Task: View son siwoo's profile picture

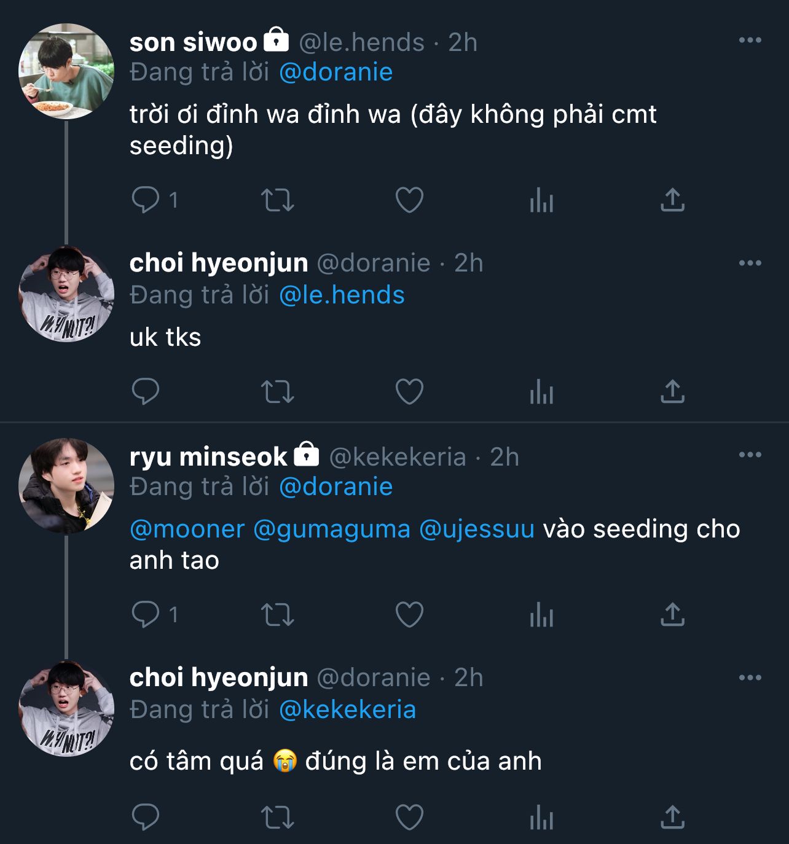Action: point(66,71)
